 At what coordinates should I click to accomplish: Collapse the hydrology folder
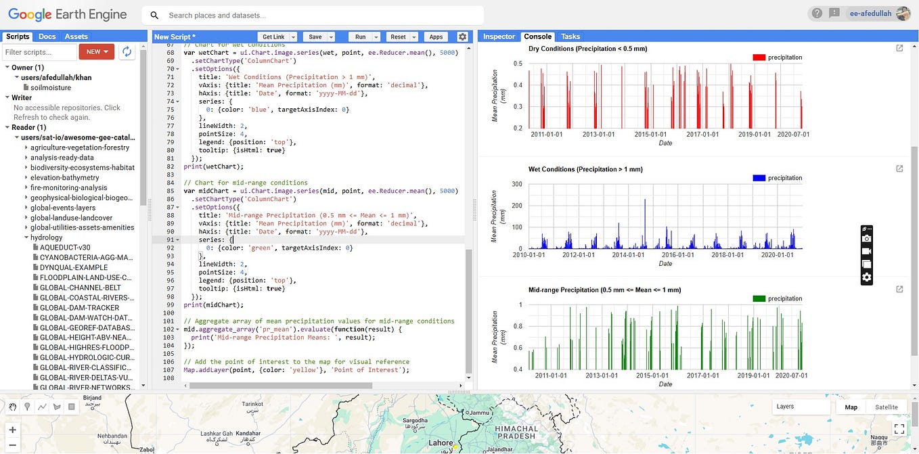(x=26, y=237)
